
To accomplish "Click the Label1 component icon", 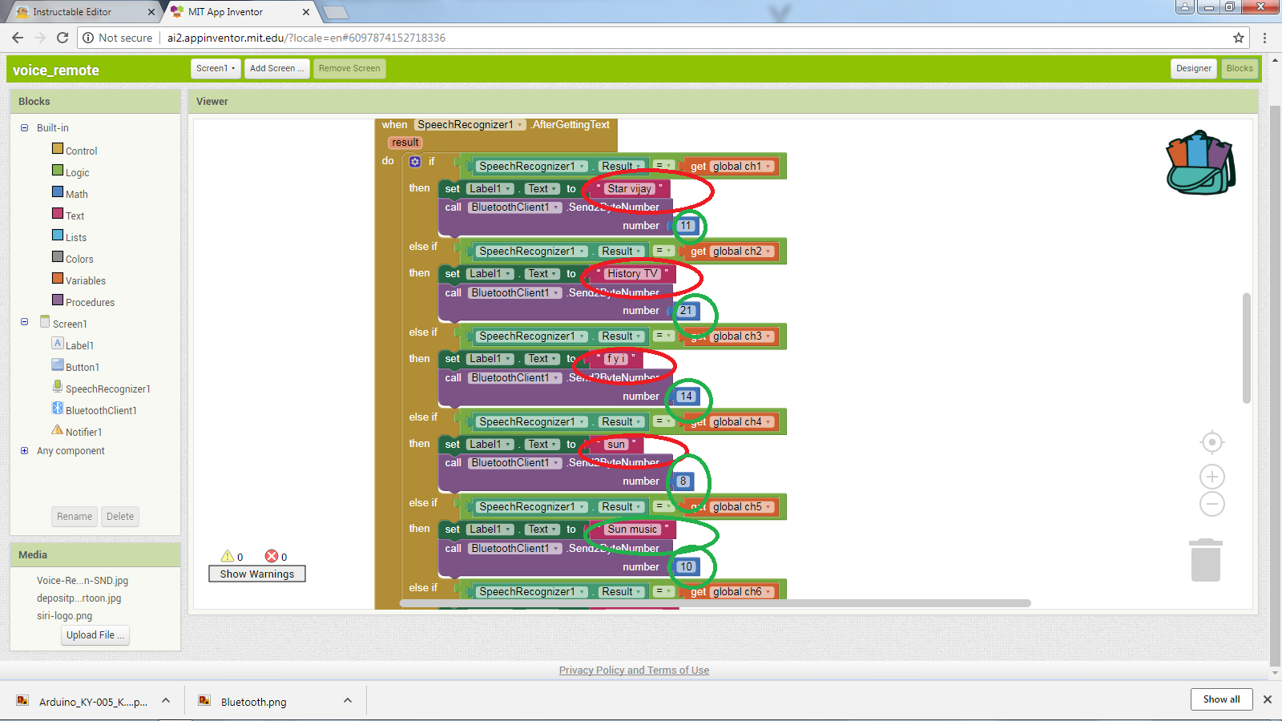I will 58,343.
